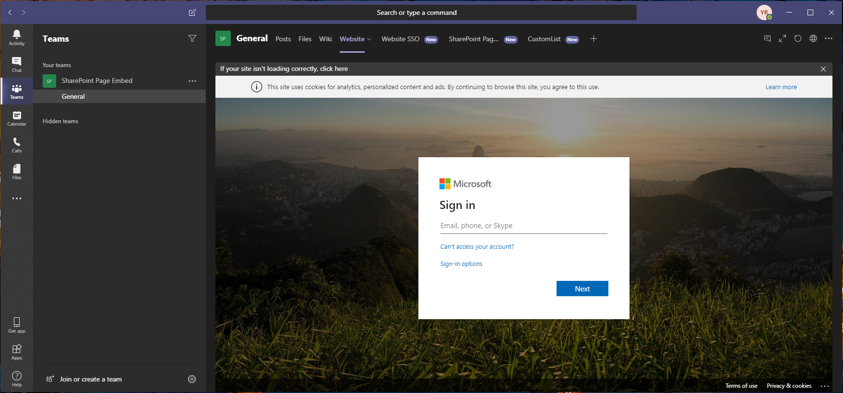Click the Next button
The width and height of the screenshot is (843, 393).
(582, 289)
